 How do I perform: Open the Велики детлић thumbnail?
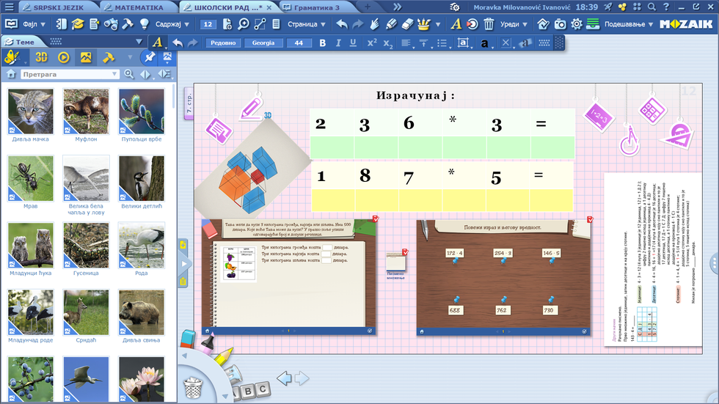tap(141, 178)
